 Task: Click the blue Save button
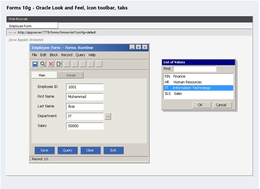[x=44, y=150]
